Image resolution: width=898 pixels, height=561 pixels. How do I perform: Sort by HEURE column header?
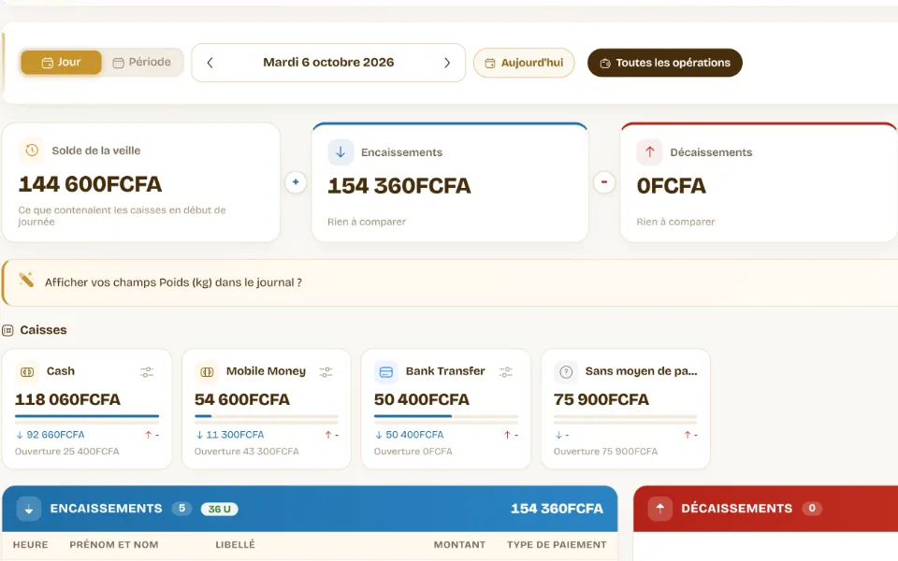coord(30,545)
